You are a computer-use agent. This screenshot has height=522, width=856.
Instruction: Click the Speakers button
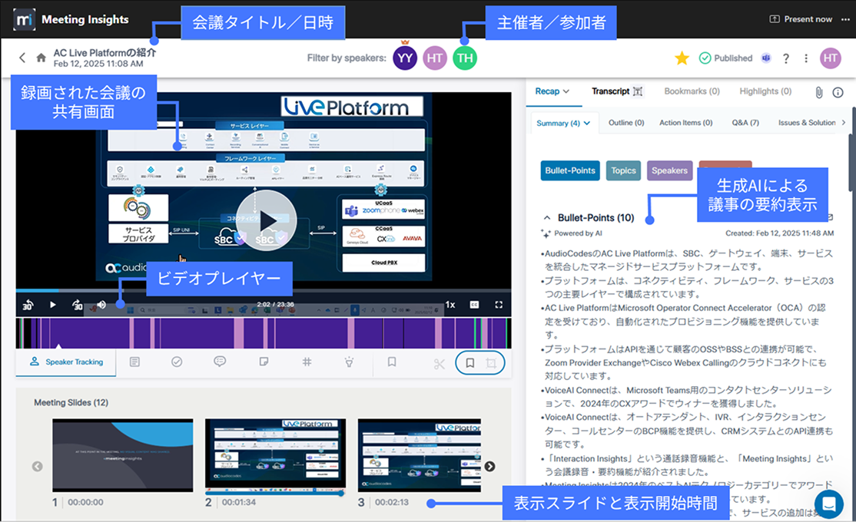pos(669,170)
